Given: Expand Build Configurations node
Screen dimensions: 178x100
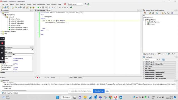Looking at the screenshot, I should pyautogui.click(x=146, y=22).
